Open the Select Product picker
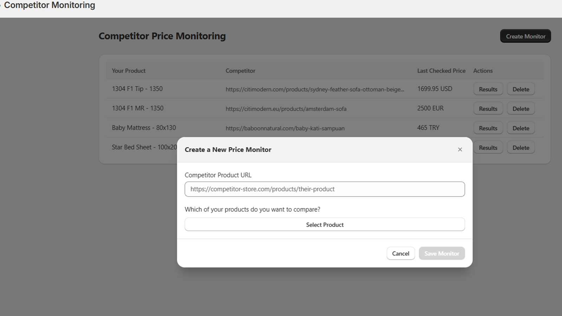 (x=325, y=224)
